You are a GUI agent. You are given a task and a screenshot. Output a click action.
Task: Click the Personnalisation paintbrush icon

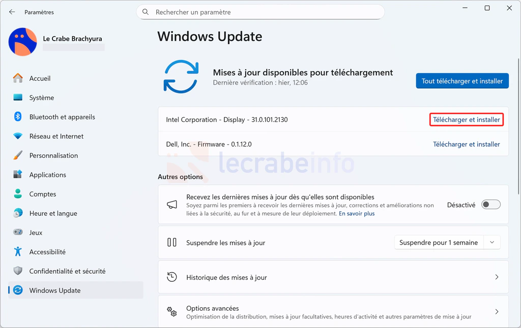coord(18,155)
